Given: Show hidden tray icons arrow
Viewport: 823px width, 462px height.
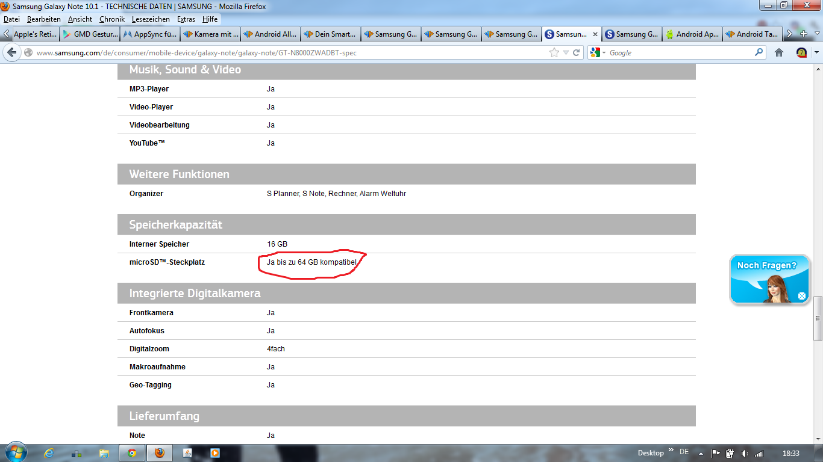Looking at the screenshot, I should click(702, 453).
